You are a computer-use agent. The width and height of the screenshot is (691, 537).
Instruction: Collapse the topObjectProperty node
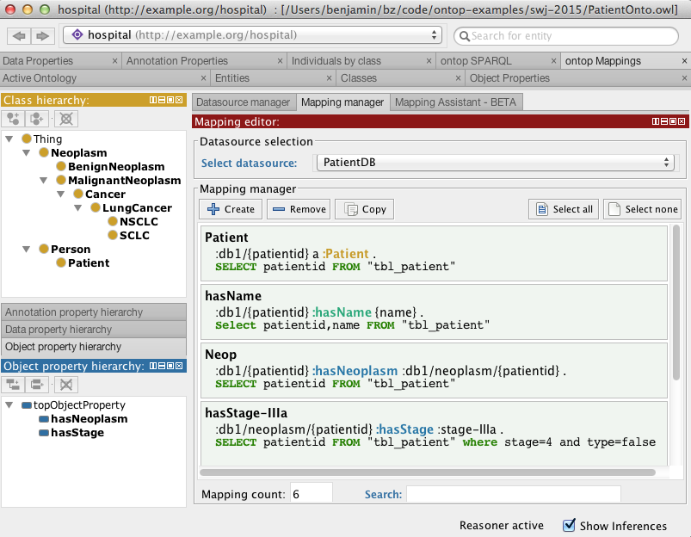9,404
